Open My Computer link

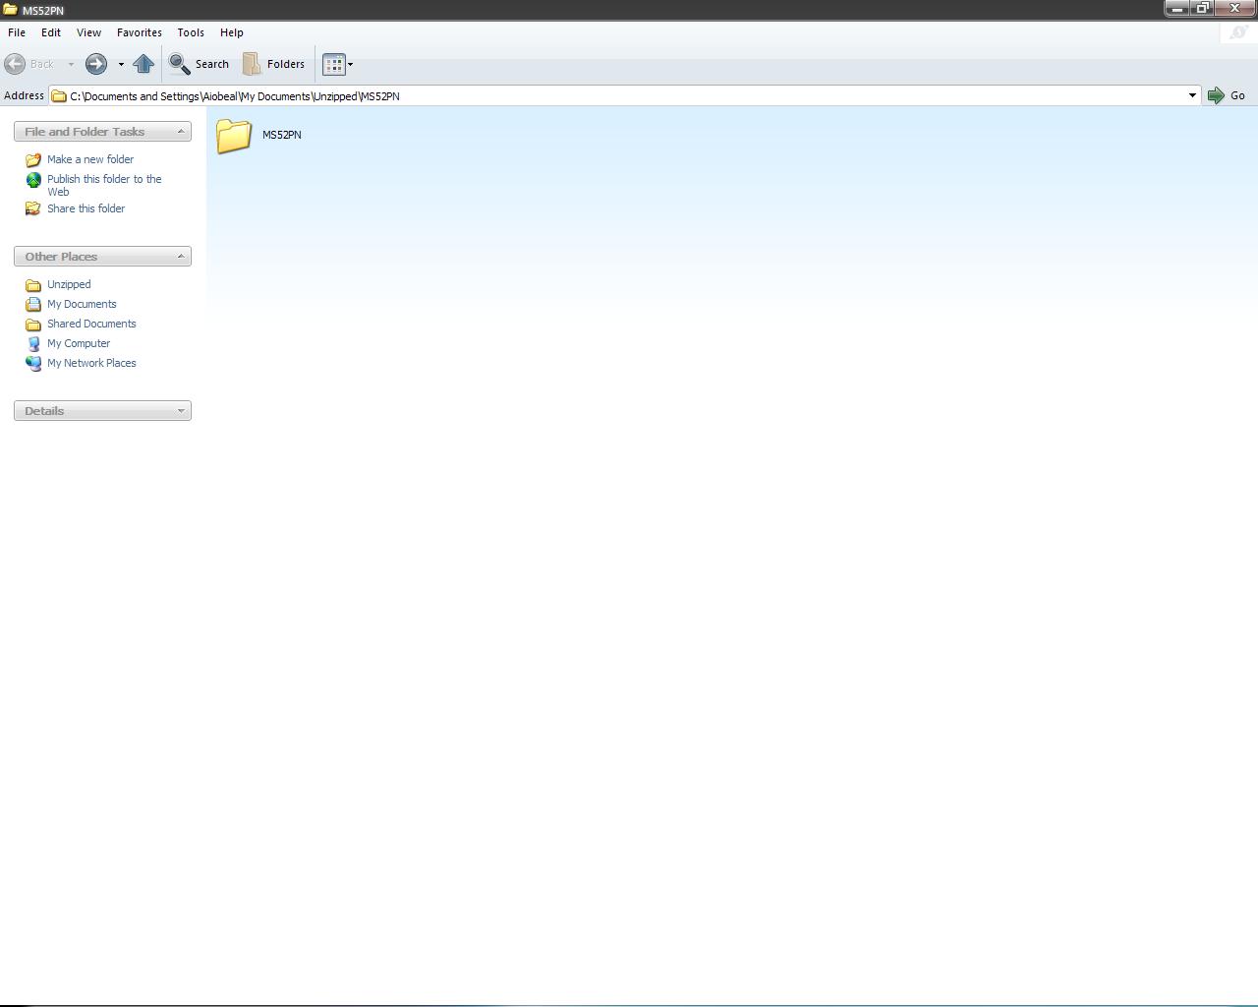79,343
